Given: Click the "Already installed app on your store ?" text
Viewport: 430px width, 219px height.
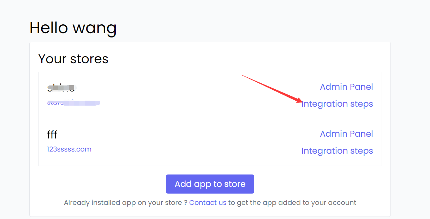Looking at the screenshot, I should click(125, 202).
